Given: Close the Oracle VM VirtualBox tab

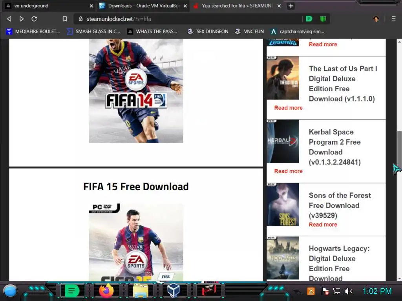Looking at the screenshot, I should [x=185, y=6].
